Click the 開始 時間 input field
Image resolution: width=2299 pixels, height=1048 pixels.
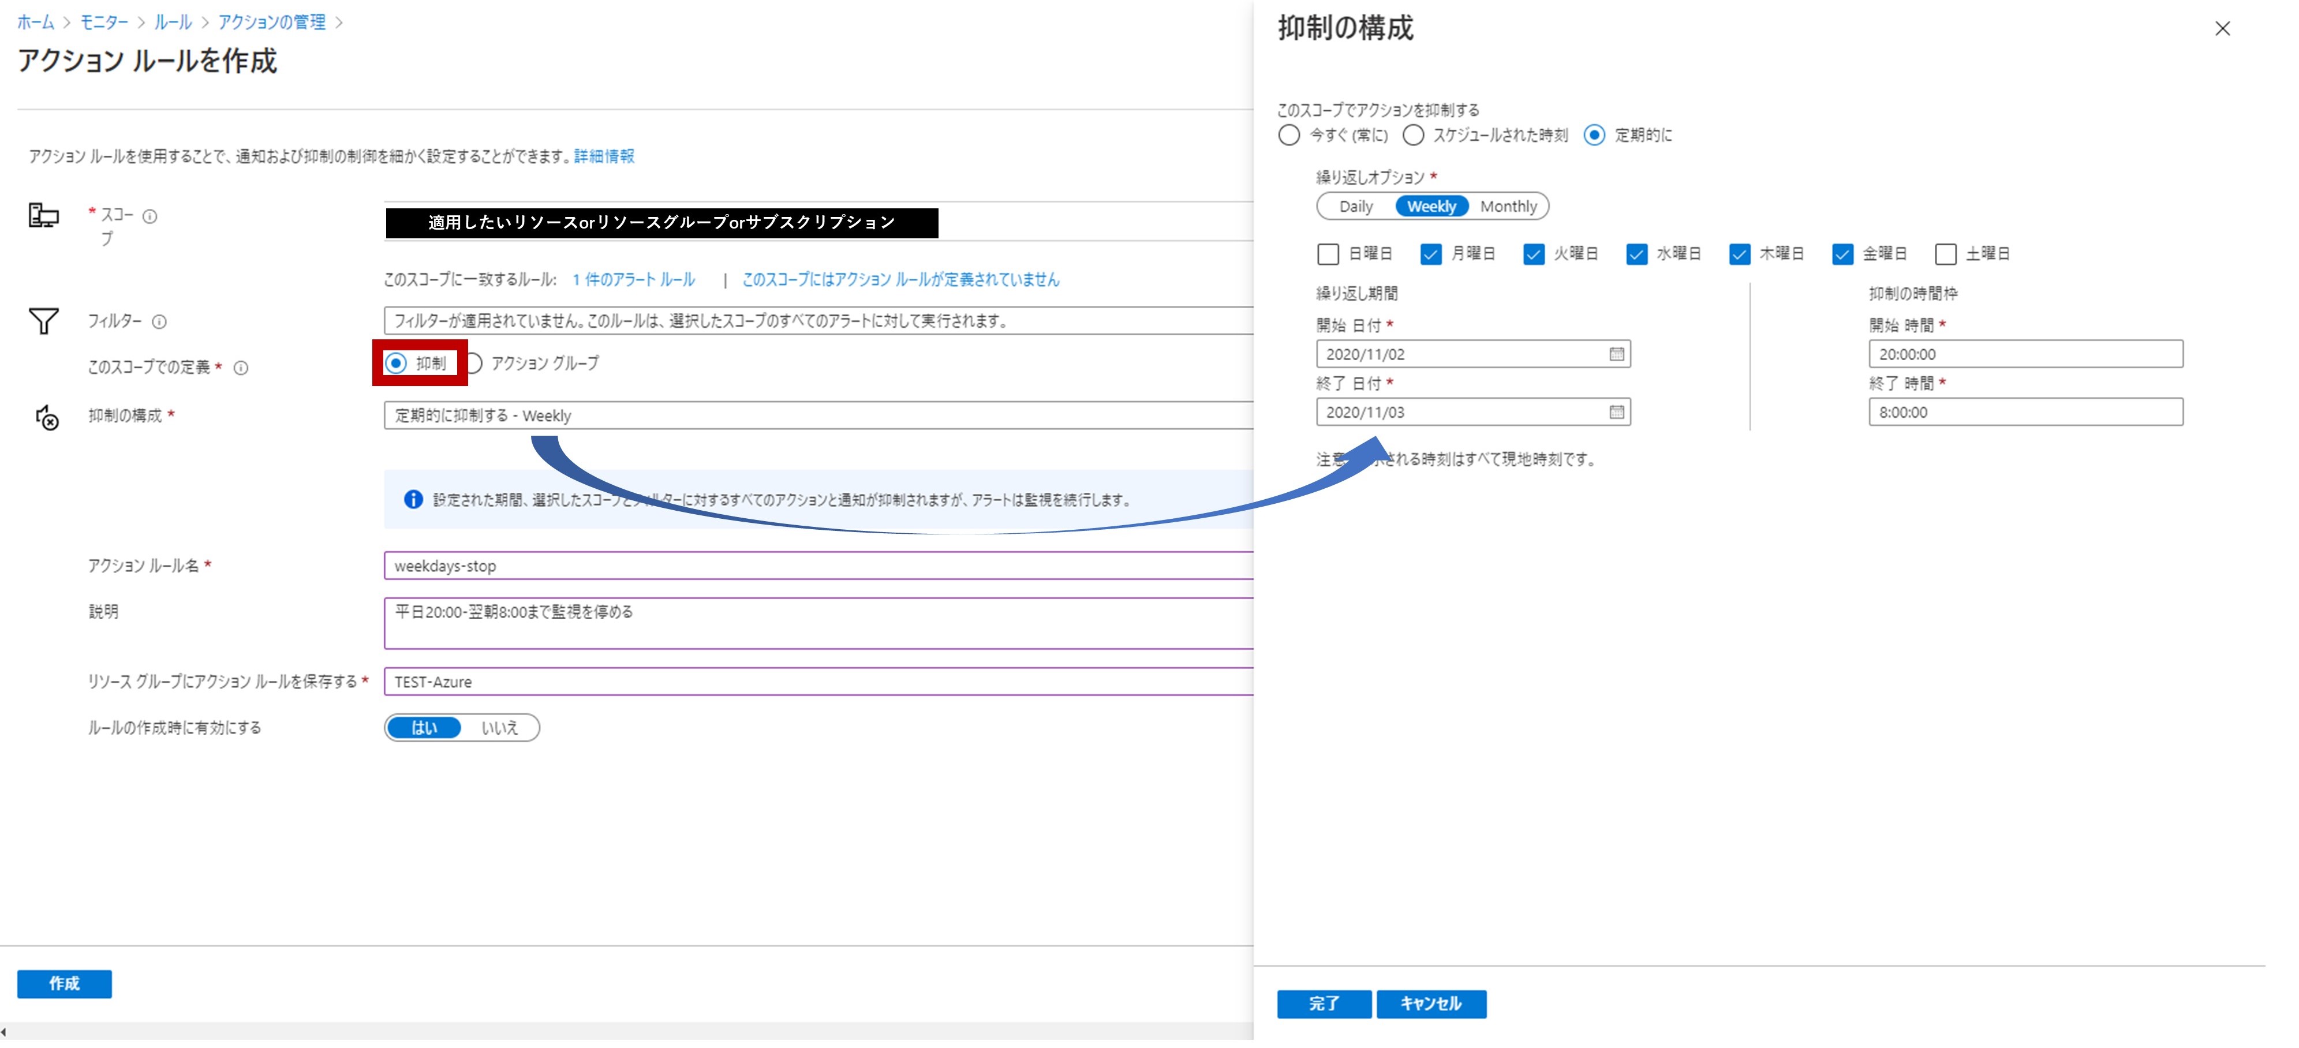click(2025, 354)
